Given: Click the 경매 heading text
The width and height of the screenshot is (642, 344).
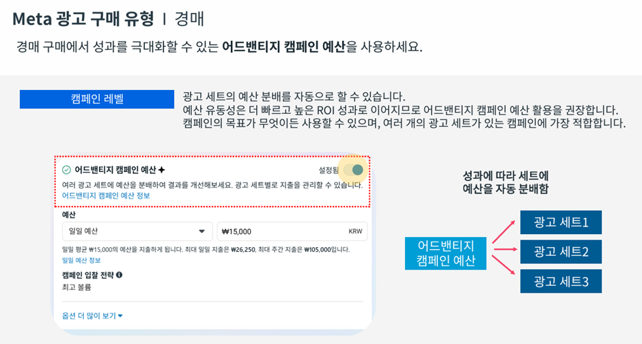Looking at the screenshot, I should pyautogui.click(x=189, y=19).
